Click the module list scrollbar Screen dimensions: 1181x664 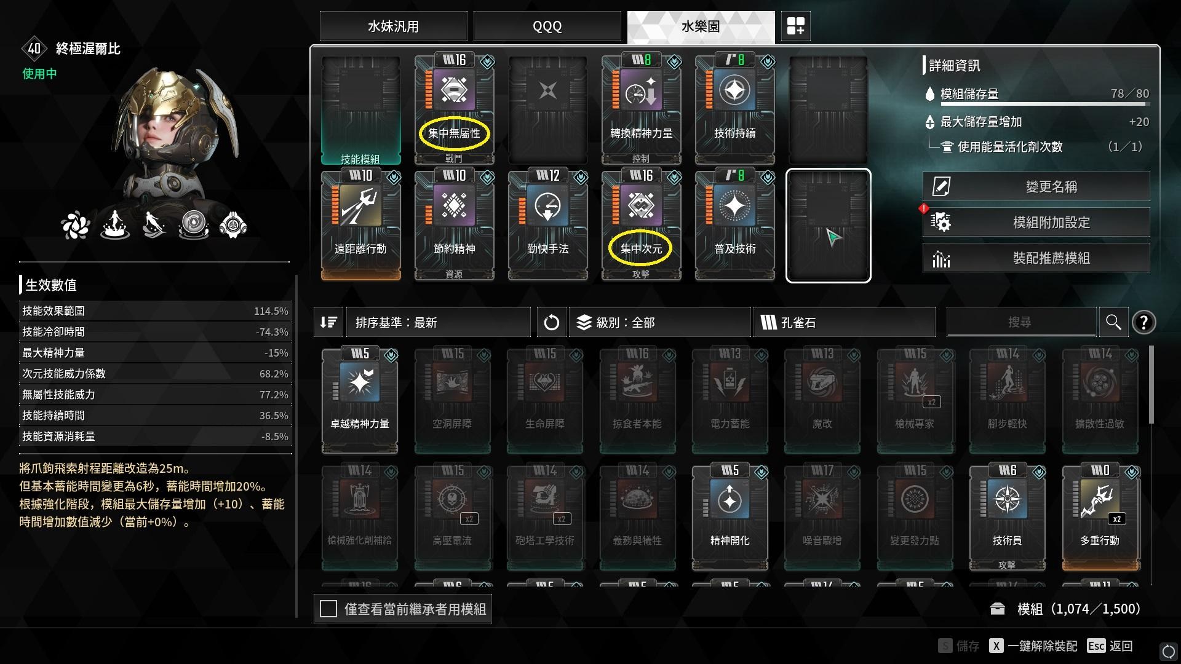[1151, 385]
